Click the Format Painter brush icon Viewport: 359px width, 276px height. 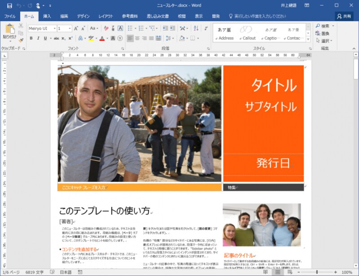pyautogui.click(x=21, y=40)
